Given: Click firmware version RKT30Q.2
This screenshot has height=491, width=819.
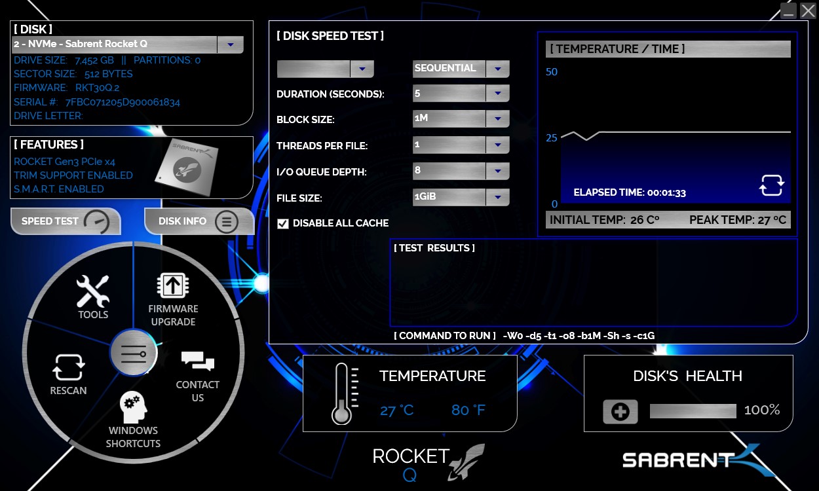Looking at the screenshot, I should (x=98, y=88).
